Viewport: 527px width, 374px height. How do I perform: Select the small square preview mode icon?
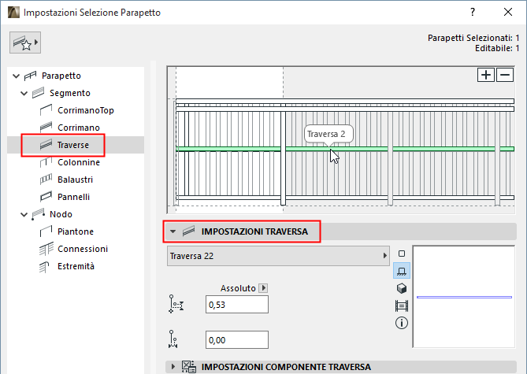point(401,254)
